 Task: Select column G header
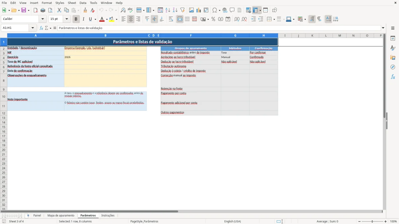tap(235, 36)
